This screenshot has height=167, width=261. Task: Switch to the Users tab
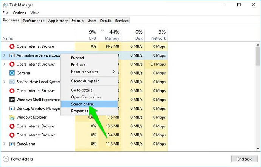[92, 21]
